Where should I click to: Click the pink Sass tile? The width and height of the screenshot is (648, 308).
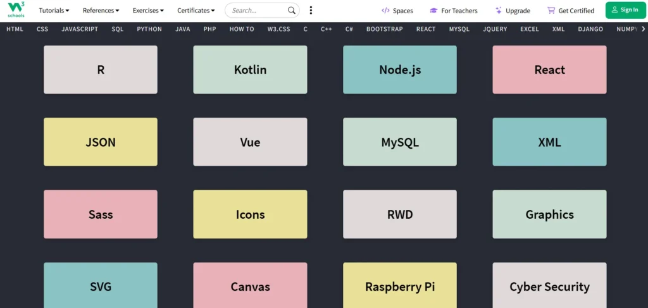click(x=101, y=214)
